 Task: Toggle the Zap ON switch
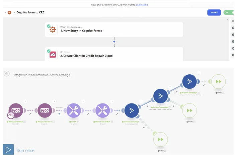pyautogui.click(x=229, y=12)
